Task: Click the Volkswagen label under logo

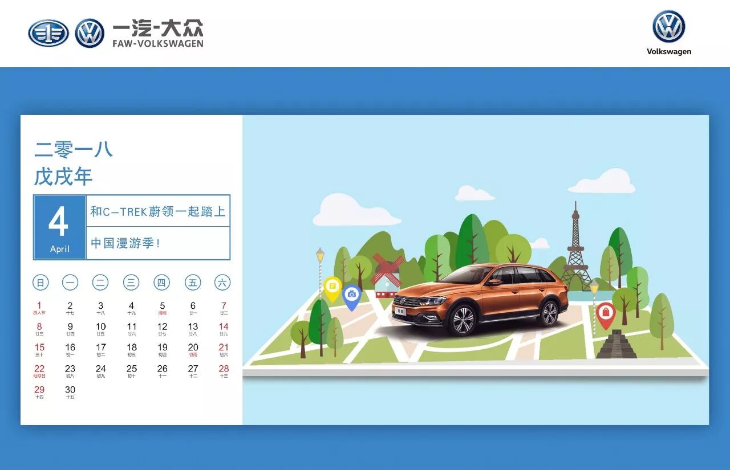Action: (669, 51)
